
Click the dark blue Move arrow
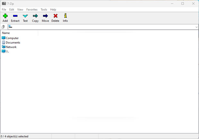45,16
